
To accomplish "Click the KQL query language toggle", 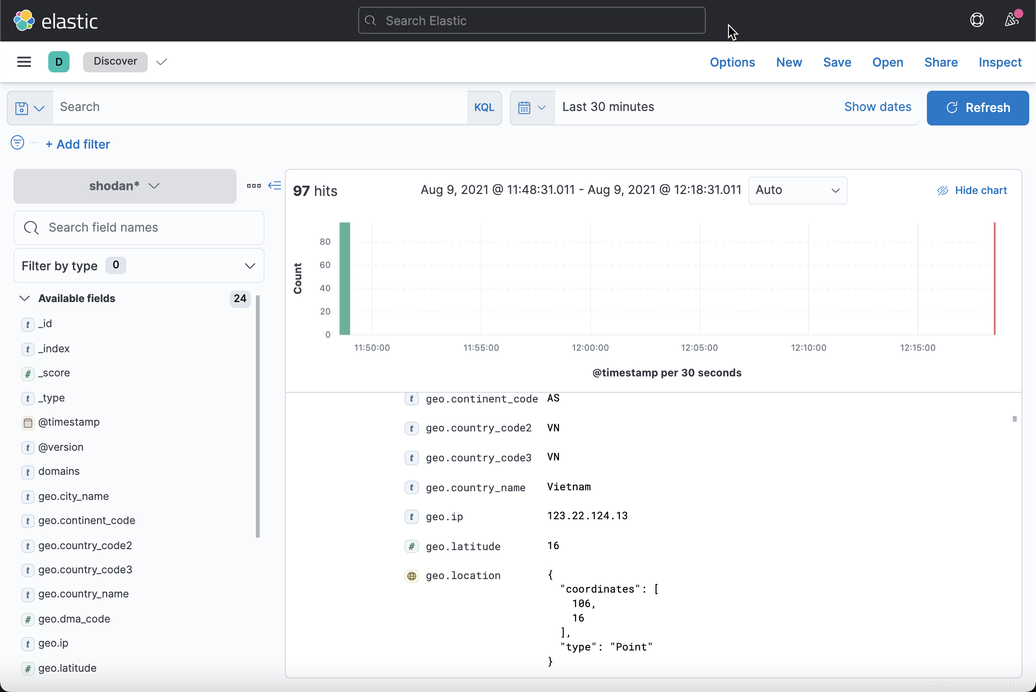I will point(484,107).
